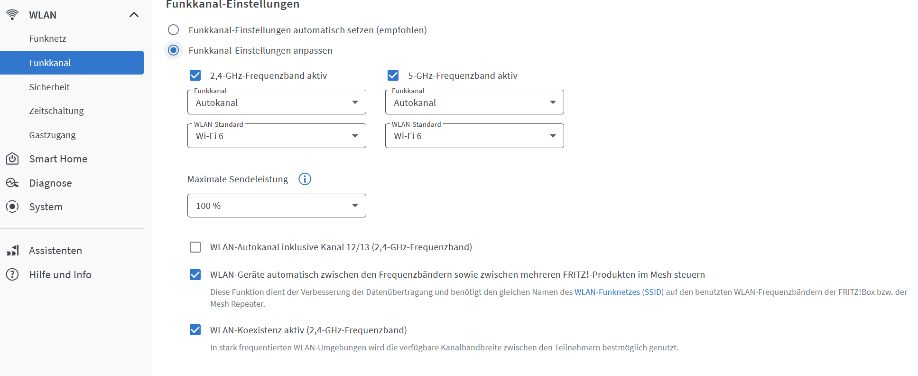Uncheck 5-GHz-Frequenzband aktiv
This screenshot has height=376, width=918.
pyautogui.click(x=393, y=75)
